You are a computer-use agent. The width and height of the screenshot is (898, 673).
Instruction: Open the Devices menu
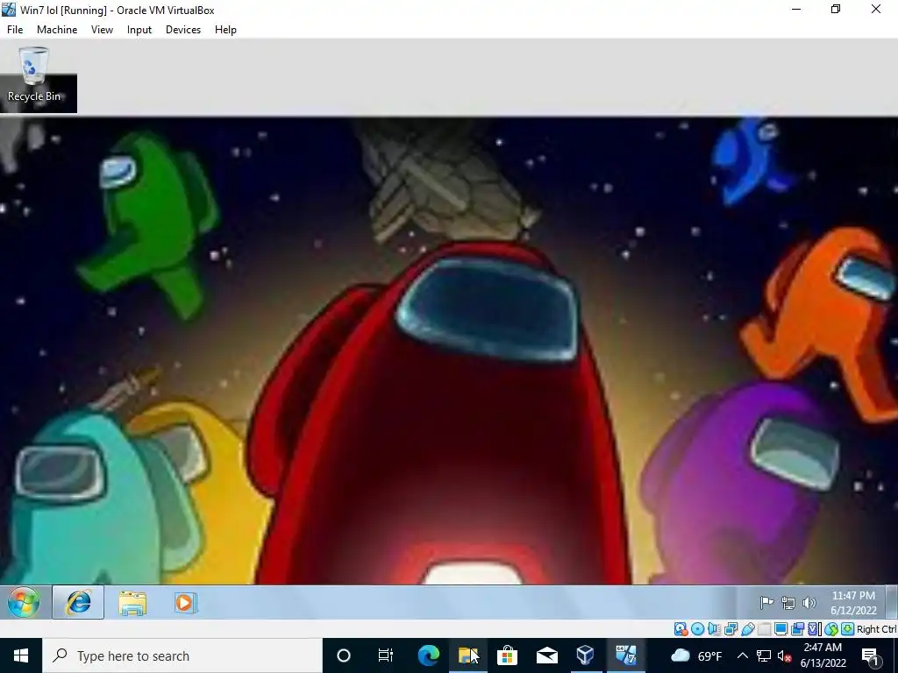183,30
